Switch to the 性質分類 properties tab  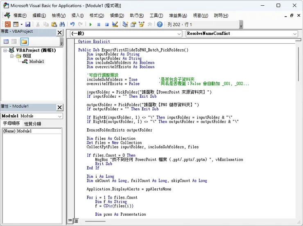32,124
